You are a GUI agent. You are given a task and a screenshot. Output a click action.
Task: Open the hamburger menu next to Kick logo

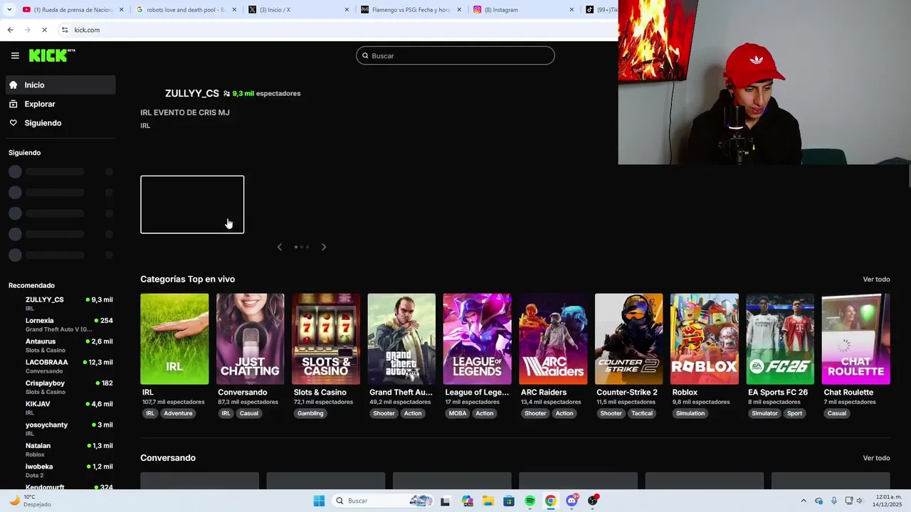click(15, 55)
